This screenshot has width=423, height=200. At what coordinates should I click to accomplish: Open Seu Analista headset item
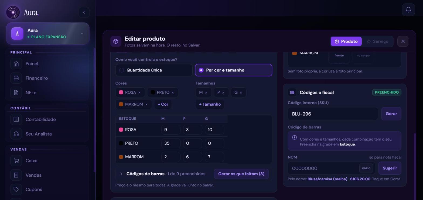click(47, 134)
